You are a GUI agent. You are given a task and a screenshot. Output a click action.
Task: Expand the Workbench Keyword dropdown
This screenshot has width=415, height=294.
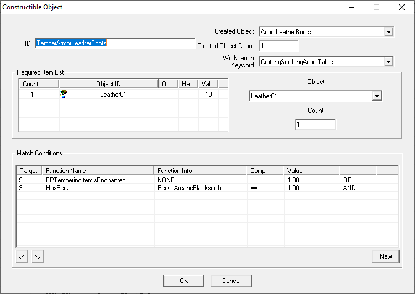(388, 62)
